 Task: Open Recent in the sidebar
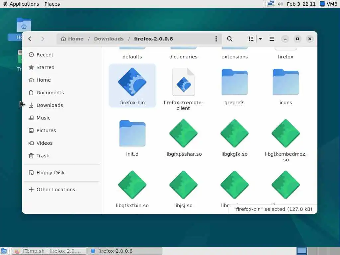(62, 55)
